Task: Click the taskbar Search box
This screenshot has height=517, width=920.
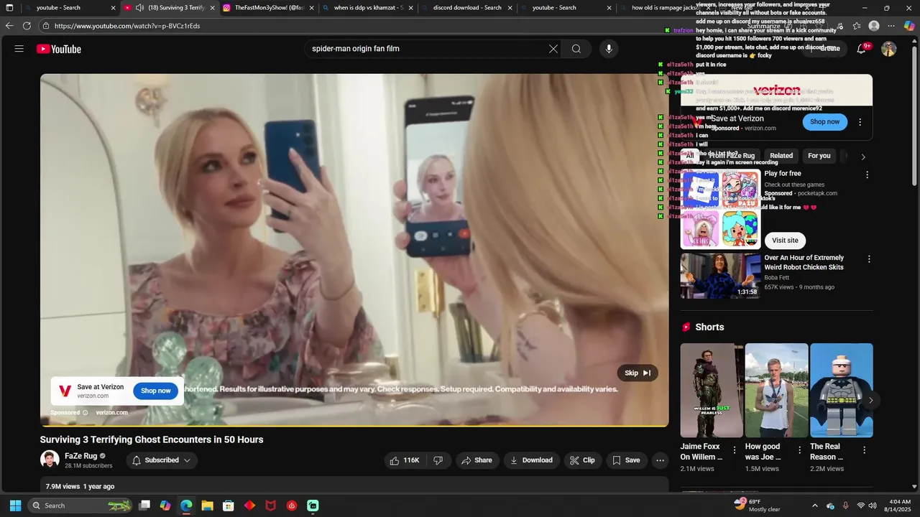Action: (81, 506)
